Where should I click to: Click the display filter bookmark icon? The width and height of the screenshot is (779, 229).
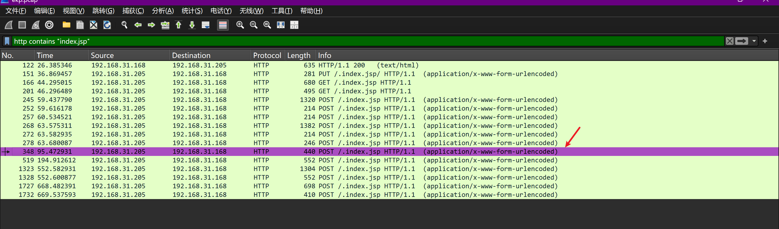click(7, 41)
